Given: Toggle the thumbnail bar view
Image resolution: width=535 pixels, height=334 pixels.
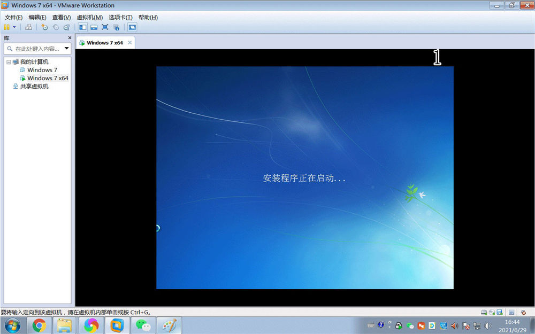Looking at the screenshot, I should pos(94,27).
